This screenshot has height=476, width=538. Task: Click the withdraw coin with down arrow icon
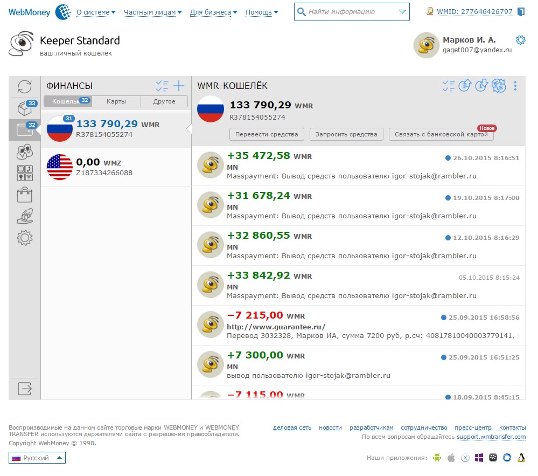coord(482,86)
